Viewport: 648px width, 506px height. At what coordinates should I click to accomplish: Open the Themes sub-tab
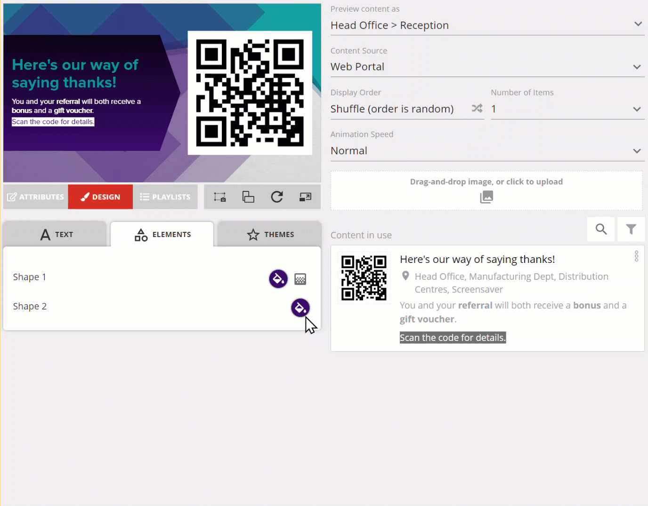tap(269, 234)
